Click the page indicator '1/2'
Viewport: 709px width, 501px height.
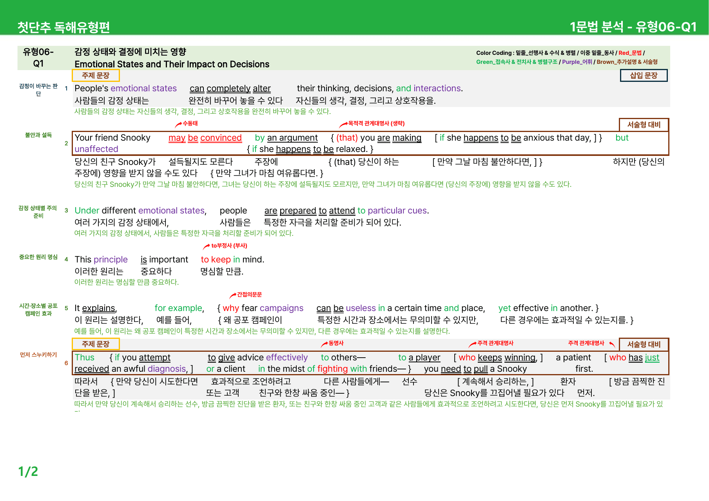28,472
